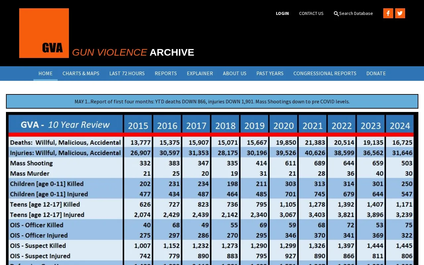Click 'Children [age 0-11] Killed' row label
424x265 pixels.
point(47,184)
